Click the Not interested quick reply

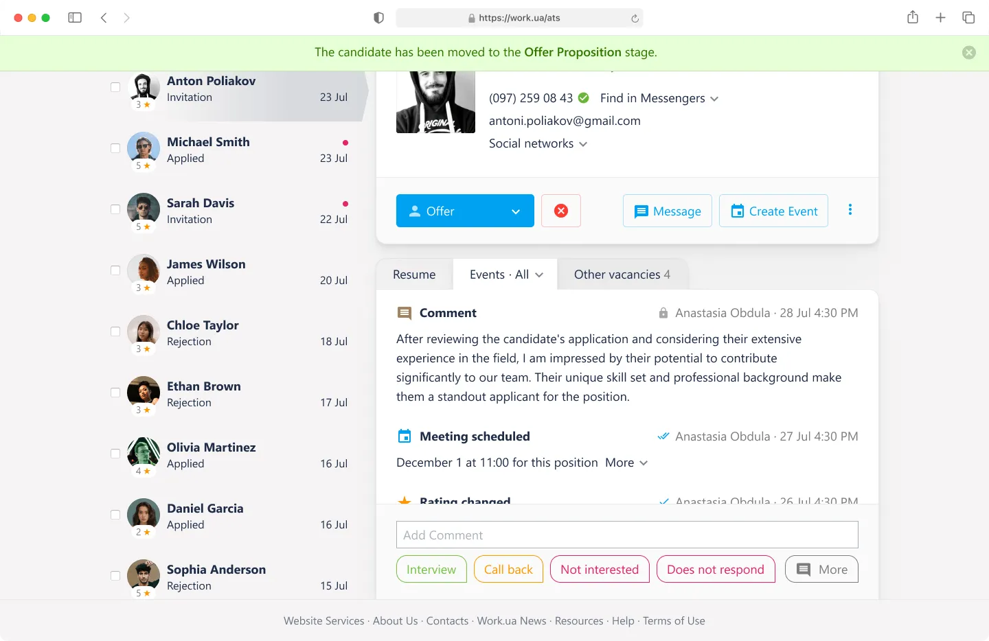coord(600,569)
